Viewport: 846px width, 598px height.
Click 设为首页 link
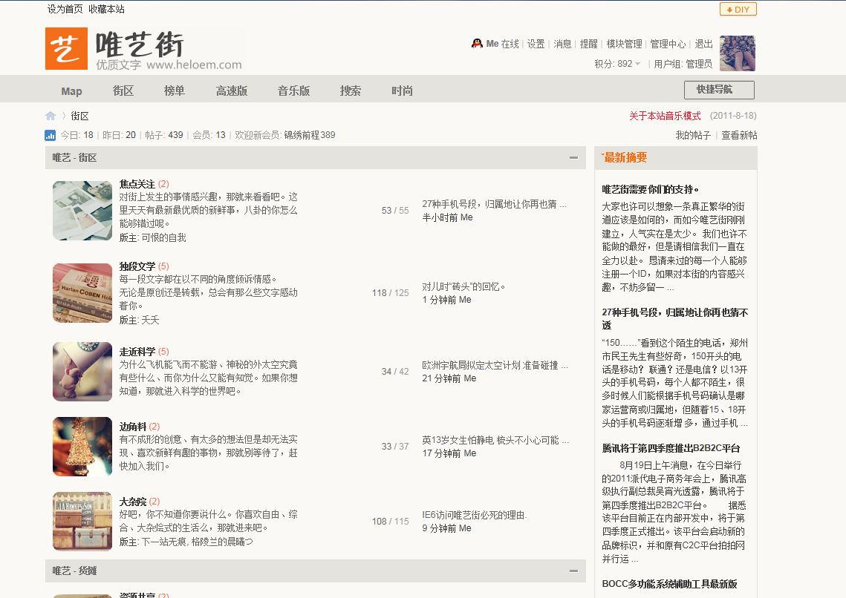click(x=65, y=9)
